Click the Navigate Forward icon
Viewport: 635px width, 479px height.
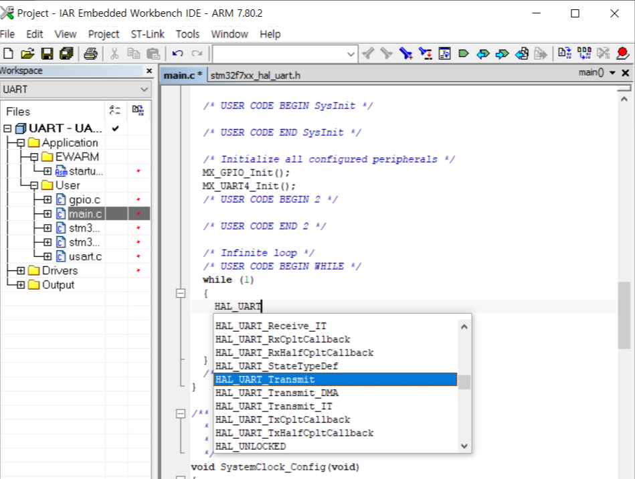point(541,54)
